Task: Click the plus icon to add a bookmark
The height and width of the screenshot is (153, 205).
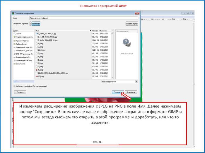Action: point(15,81)
